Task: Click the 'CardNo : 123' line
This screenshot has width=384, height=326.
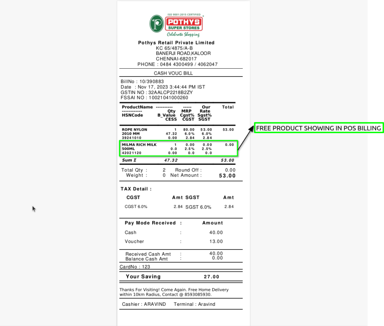Action: (135, 267)
